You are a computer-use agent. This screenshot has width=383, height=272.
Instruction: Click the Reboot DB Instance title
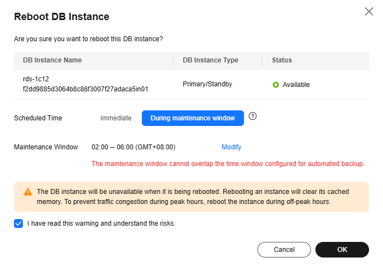tap(61, 17)
